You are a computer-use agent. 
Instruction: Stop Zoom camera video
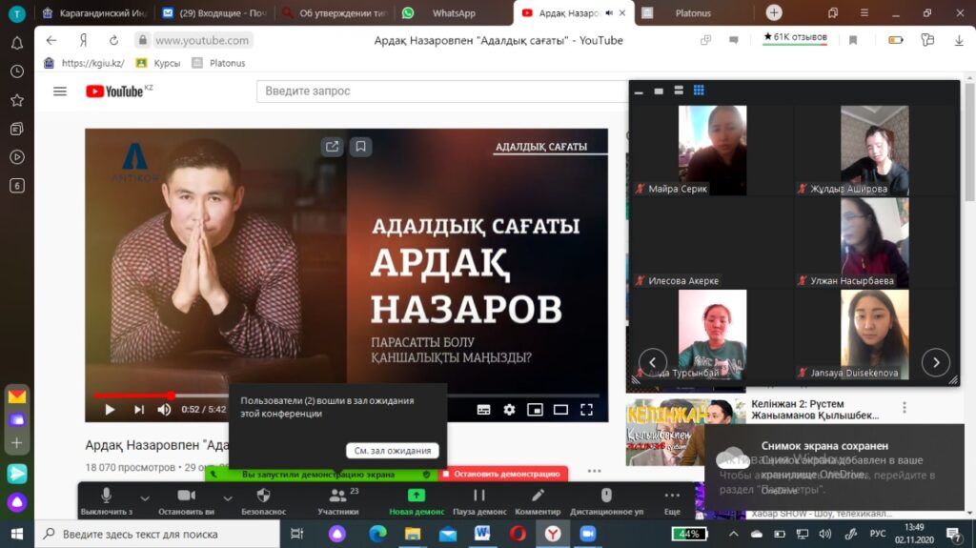[x=186, y=499]
